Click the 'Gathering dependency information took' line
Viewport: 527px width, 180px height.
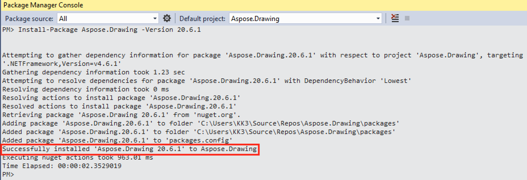[x=94, y=72]
